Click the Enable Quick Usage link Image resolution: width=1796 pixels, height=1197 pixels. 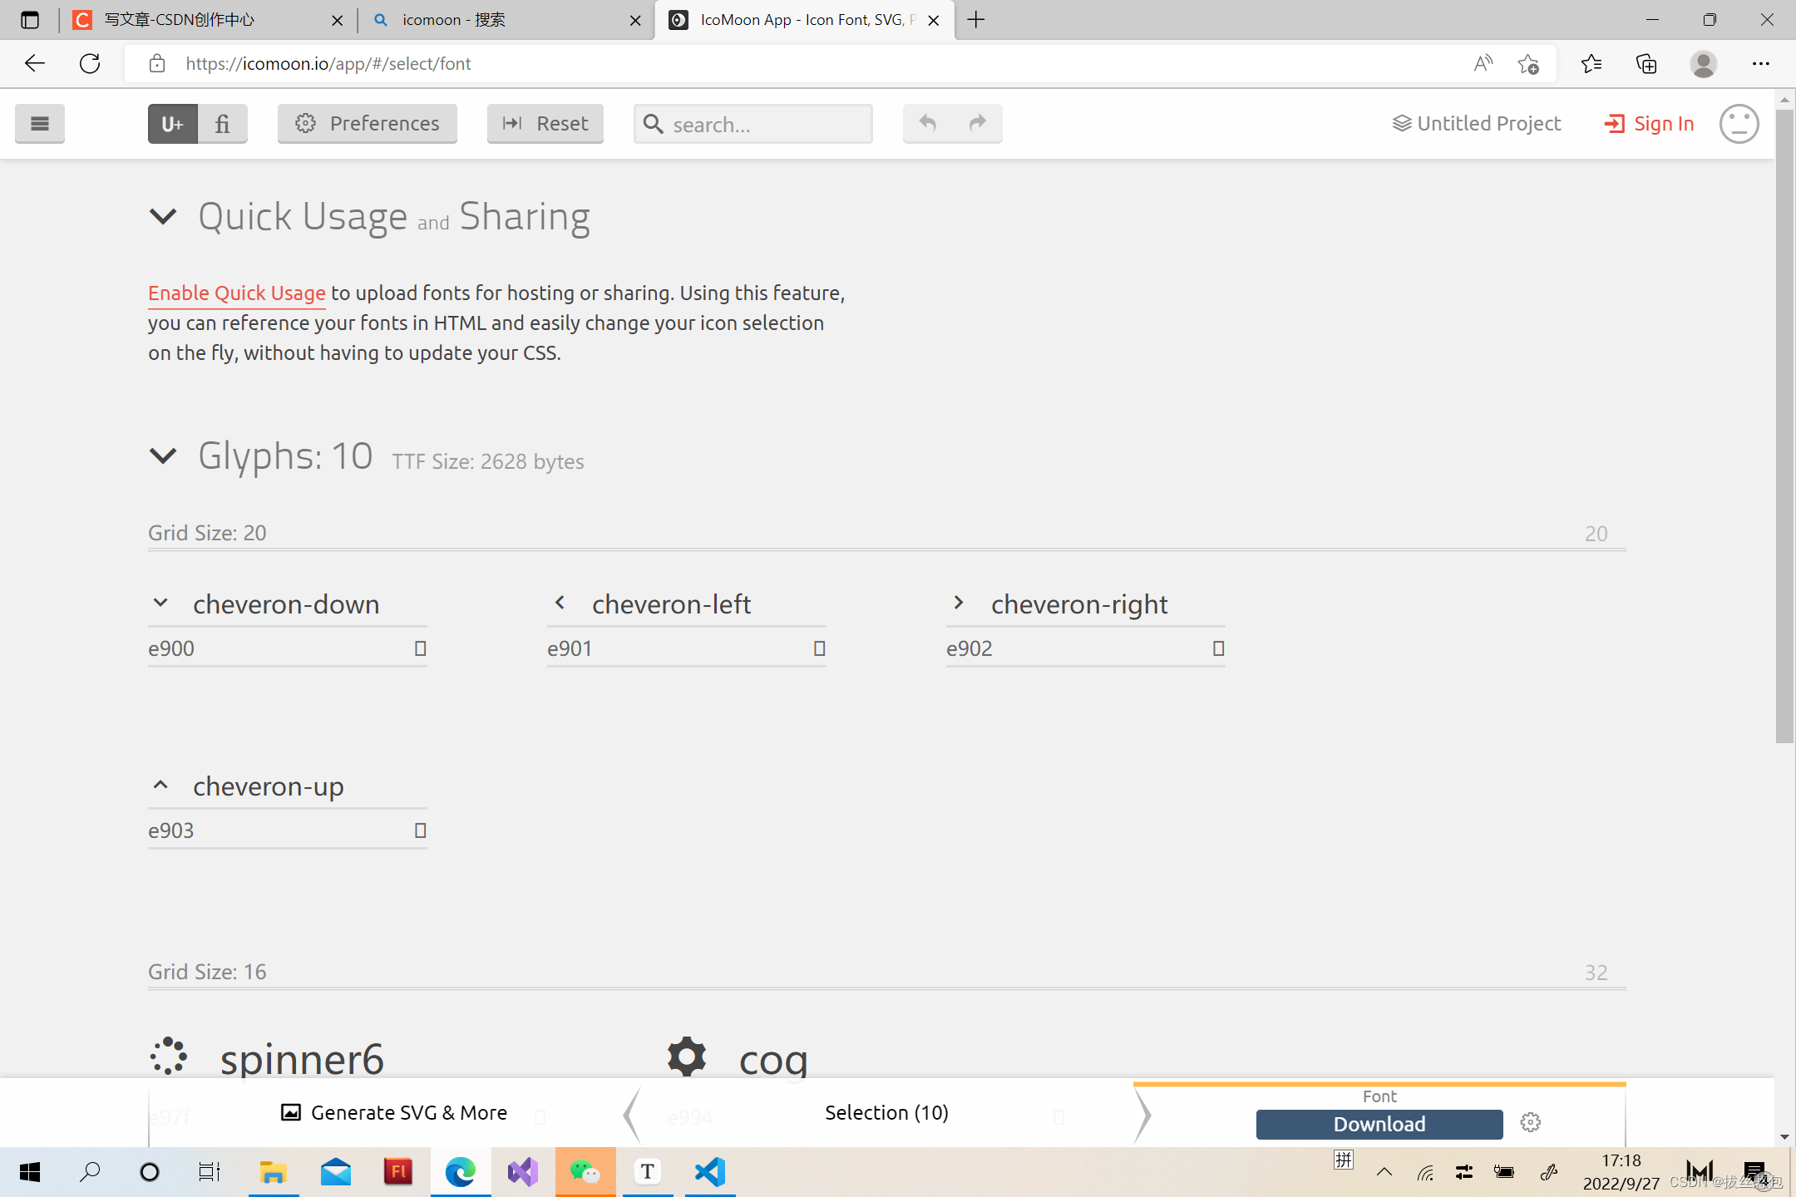tap(236, 293)
